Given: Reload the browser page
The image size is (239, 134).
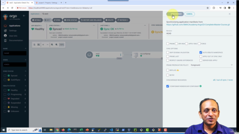Looking at the screenshot, I should click(x=12, y=8).
